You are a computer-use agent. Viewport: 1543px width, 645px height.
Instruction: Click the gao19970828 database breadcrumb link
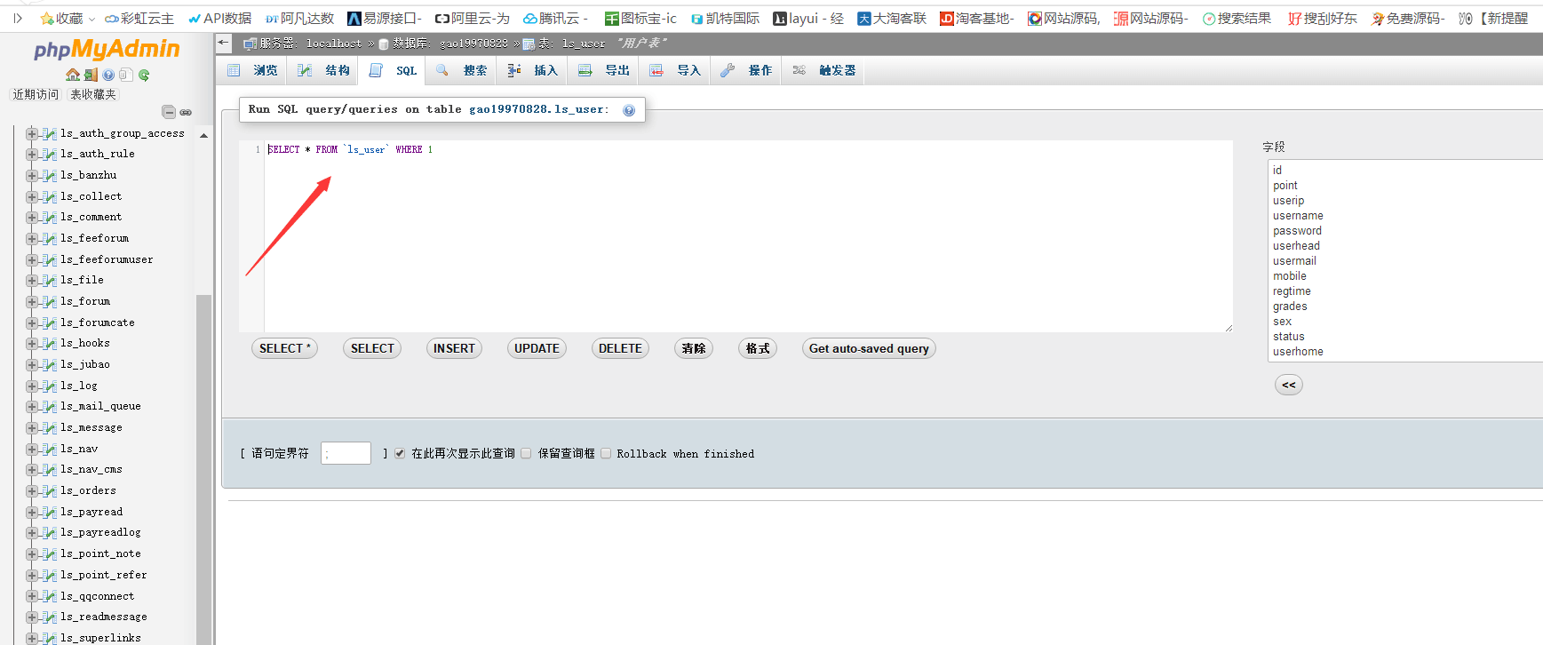[474, 44]
